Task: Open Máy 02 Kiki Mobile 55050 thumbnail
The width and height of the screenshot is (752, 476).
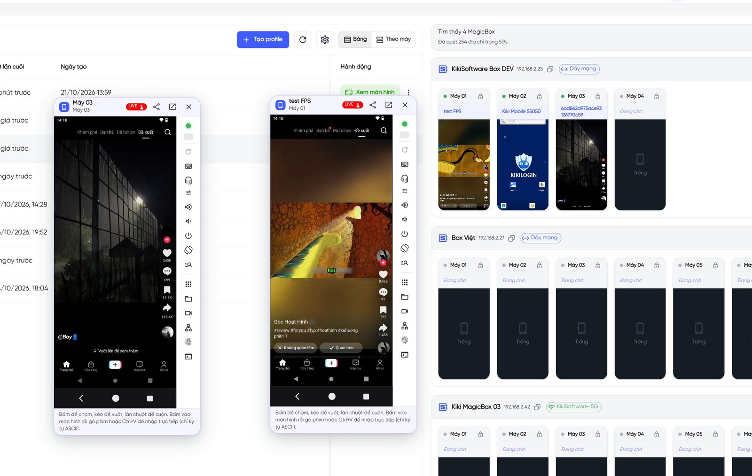Action: pos(523,165)
